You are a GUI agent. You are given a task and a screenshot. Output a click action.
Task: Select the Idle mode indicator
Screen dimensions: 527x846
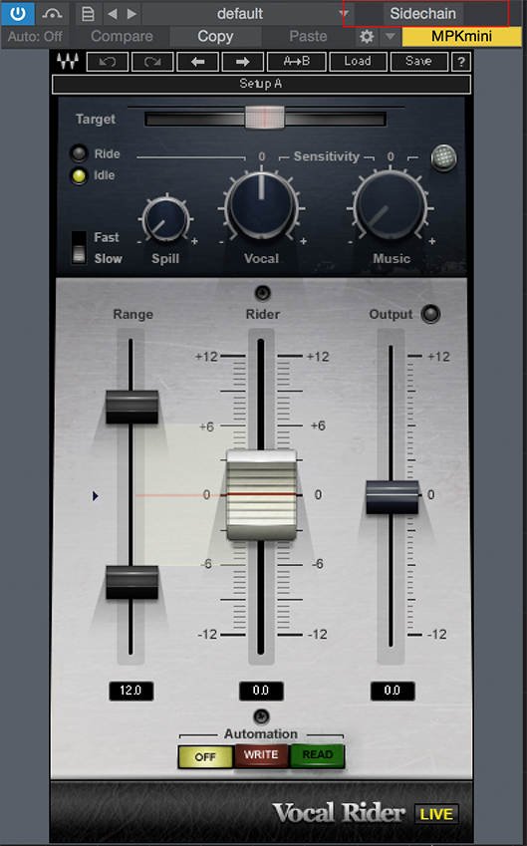pyautogui.click(x=79, y=176)
